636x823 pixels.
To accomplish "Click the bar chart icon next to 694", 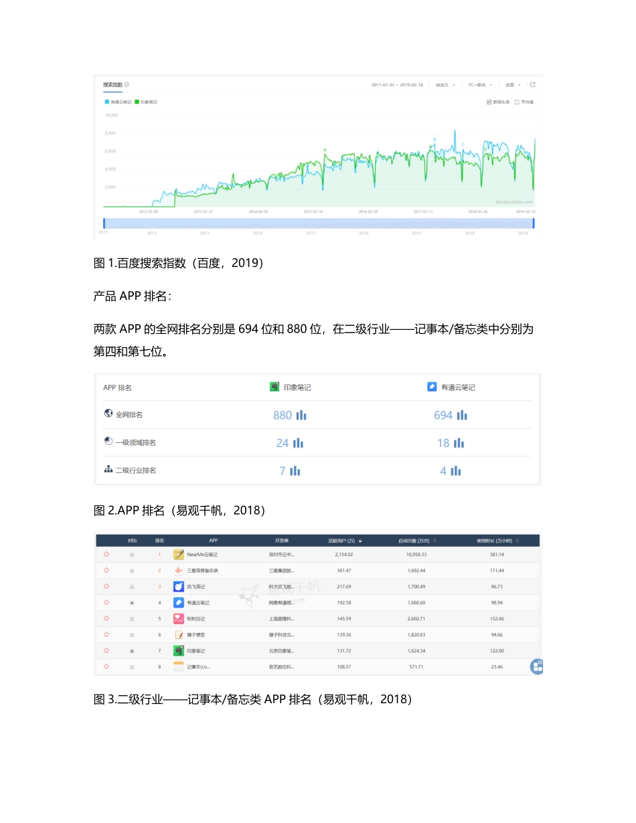I will pos(461,415).
